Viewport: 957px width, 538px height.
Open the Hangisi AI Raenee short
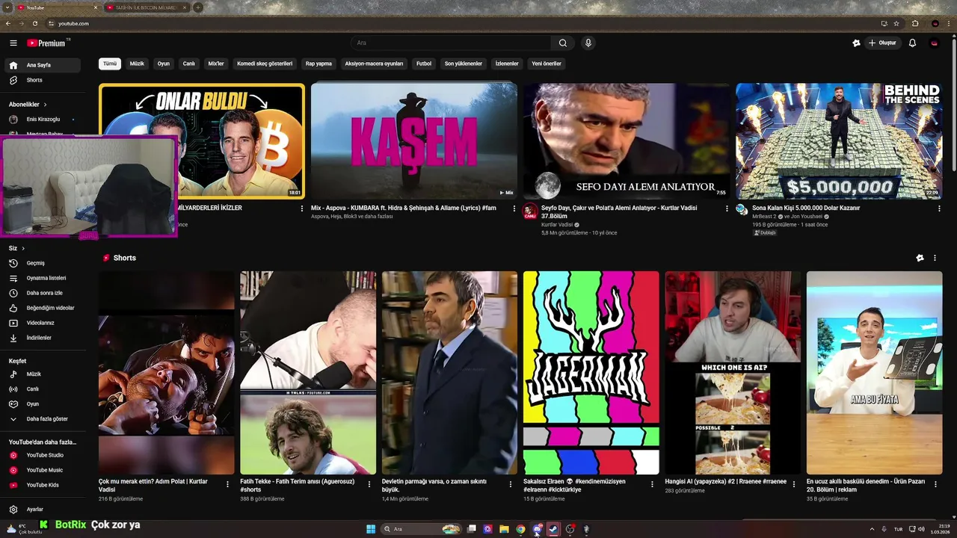[733, 373]
